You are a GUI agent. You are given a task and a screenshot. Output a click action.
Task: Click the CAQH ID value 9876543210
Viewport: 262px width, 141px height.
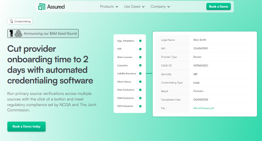(200, 66)
